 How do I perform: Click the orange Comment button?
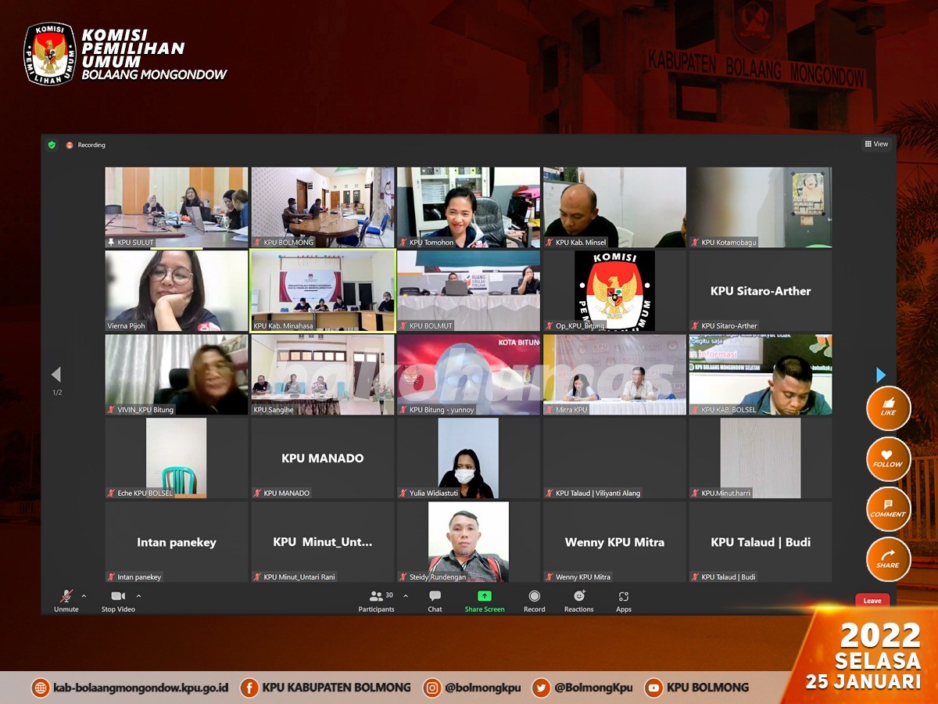[x=888, y=508]
